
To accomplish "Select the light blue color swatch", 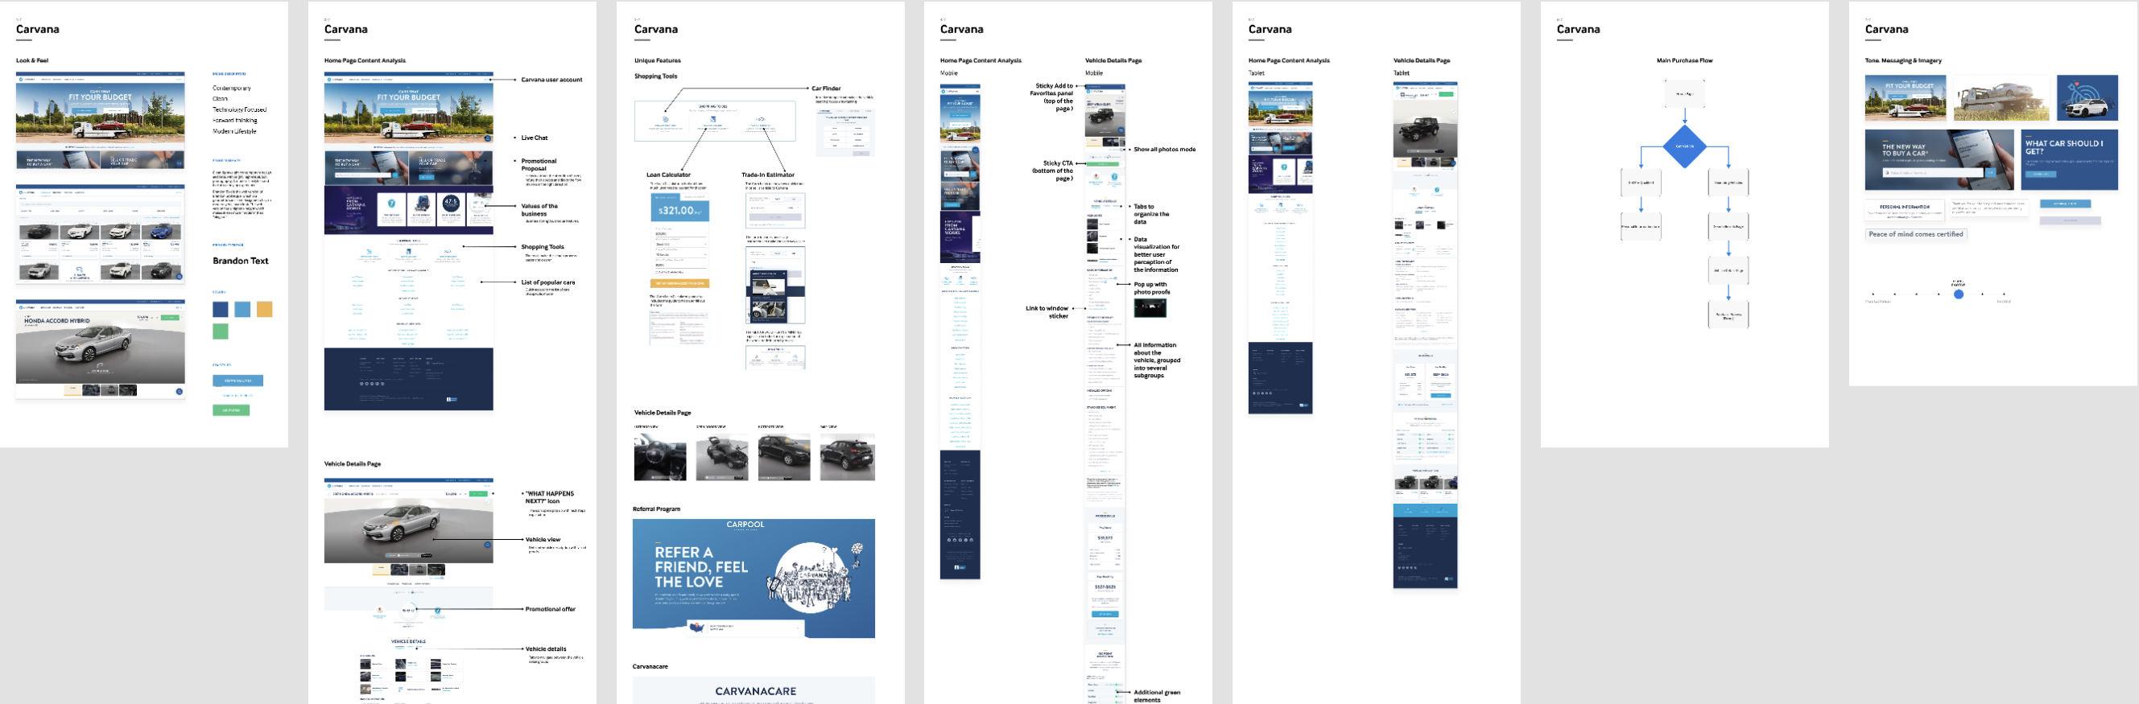I will 242,310.
